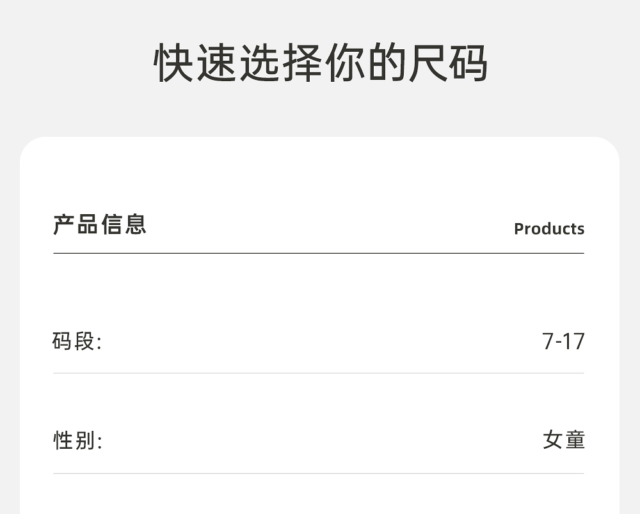Click the light divider below 码段 row
This screenshot has width=640, height=514.
click(x=319, y=373)
